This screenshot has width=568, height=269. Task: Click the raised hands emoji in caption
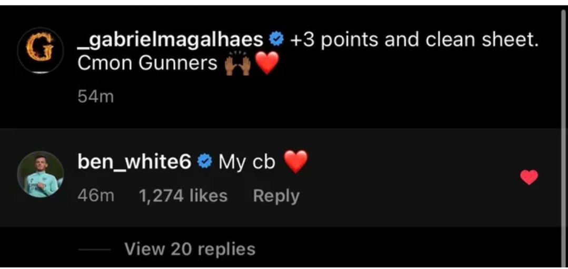237,64
